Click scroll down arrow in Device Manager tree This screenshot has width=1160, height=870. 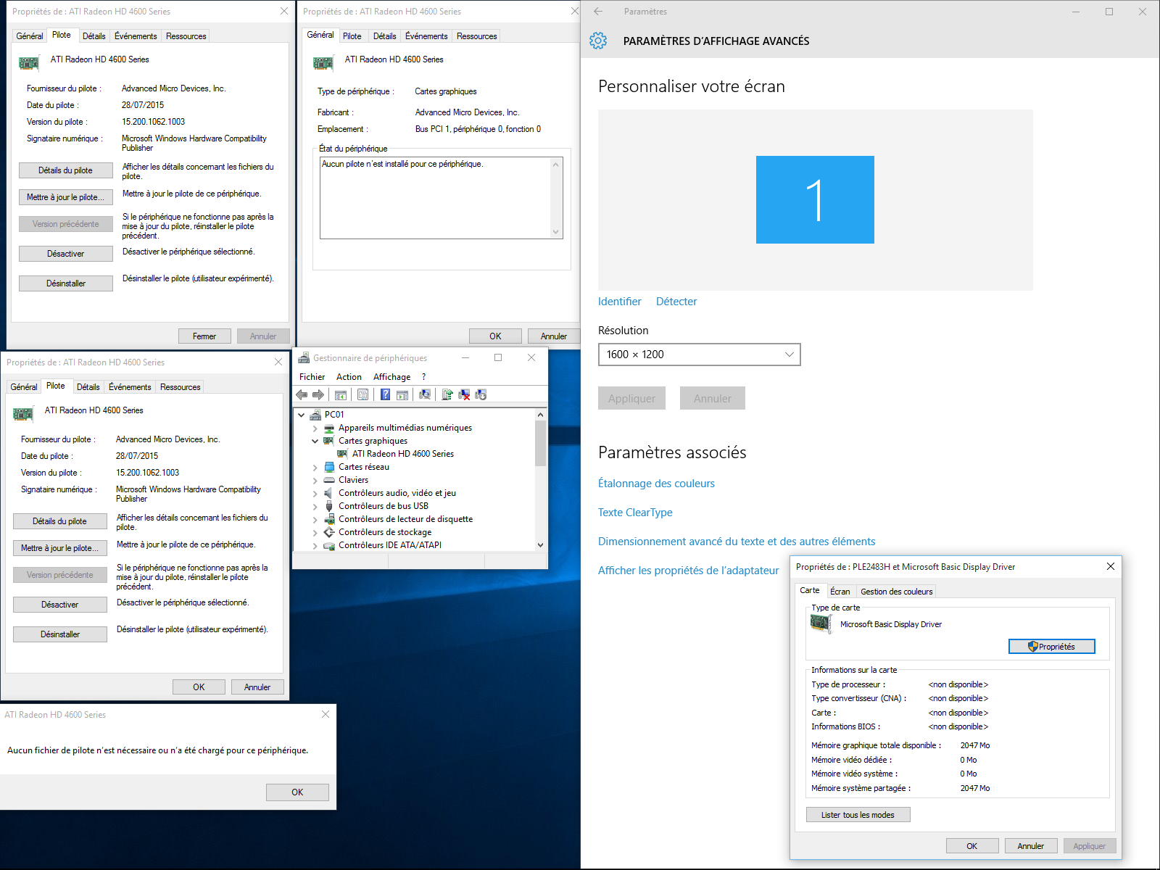click(540, 545)
